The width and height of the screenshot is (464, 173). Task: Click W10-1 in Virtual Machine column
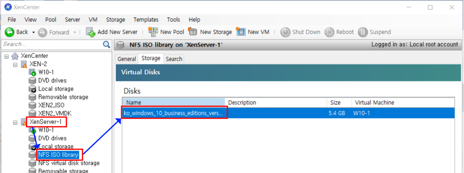pos(362,113)
